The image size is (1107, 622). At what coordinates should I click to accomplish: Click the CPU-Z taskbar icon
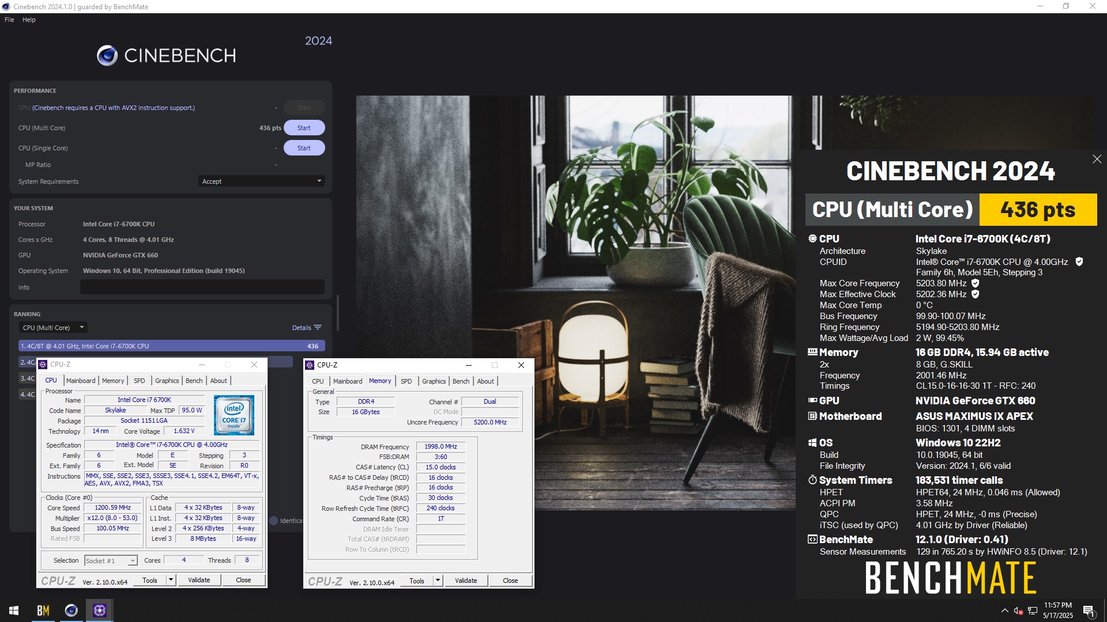click(x=100, y=610)
